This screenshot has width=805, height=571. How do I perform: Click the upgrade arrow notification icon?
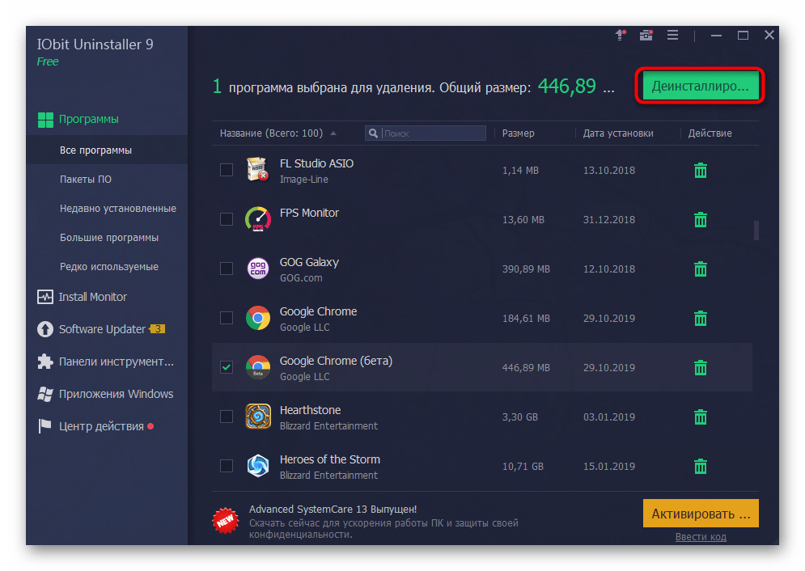(621, 36)
